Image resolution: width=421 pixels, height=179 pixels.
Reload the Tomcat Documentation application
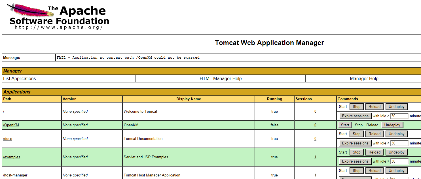tap(374, 134)
